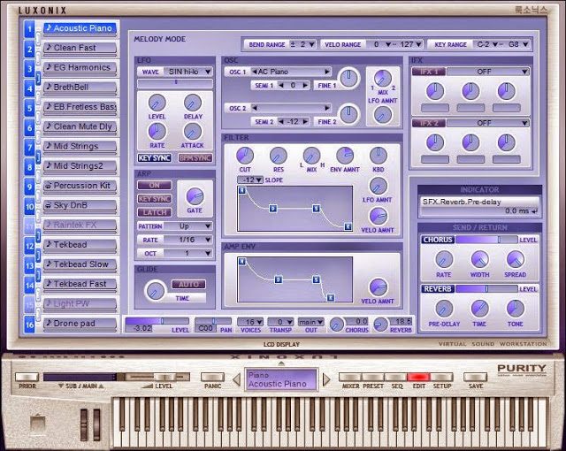566x451 pixels.
Task: Click the pitch bend wheel
Action: click(84, 424)
